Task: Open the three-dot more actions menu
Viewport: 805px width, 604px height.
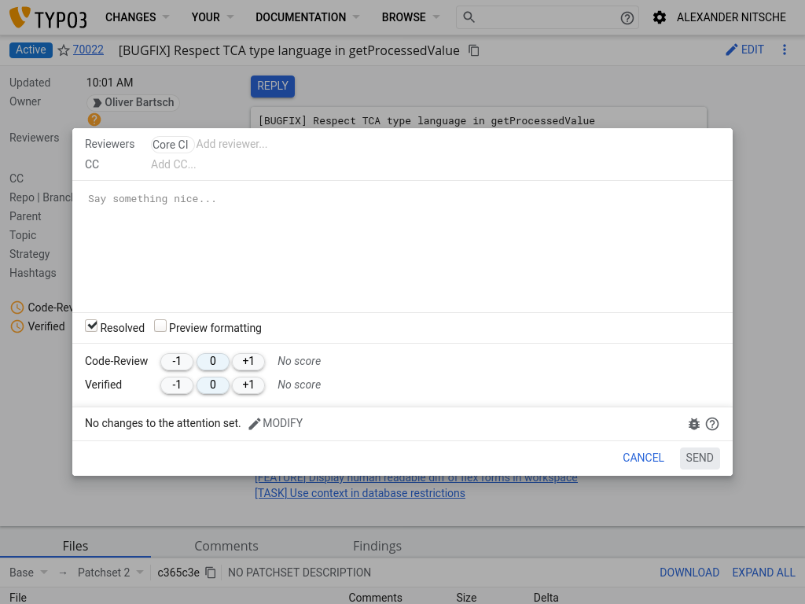Action: tap(785, 50)
